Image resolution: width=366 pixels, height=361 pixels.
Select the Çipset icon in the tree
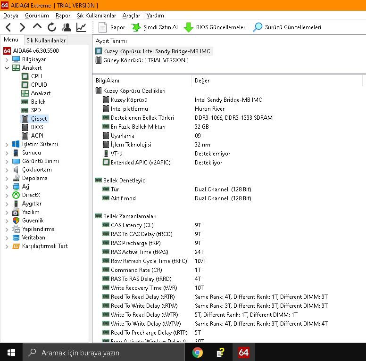coord(25,119)
